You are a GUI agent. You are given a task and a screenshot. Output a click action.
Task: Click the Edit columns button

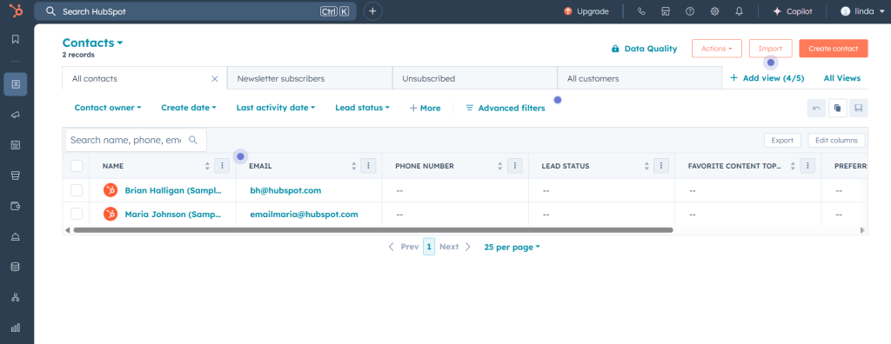[836, 140]
